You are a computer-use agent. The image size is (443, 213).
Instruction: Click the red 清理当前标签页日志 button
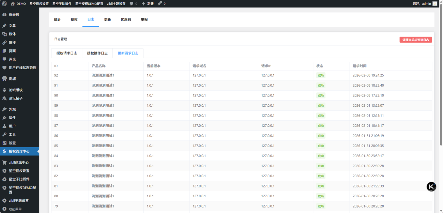pos(415,40)
